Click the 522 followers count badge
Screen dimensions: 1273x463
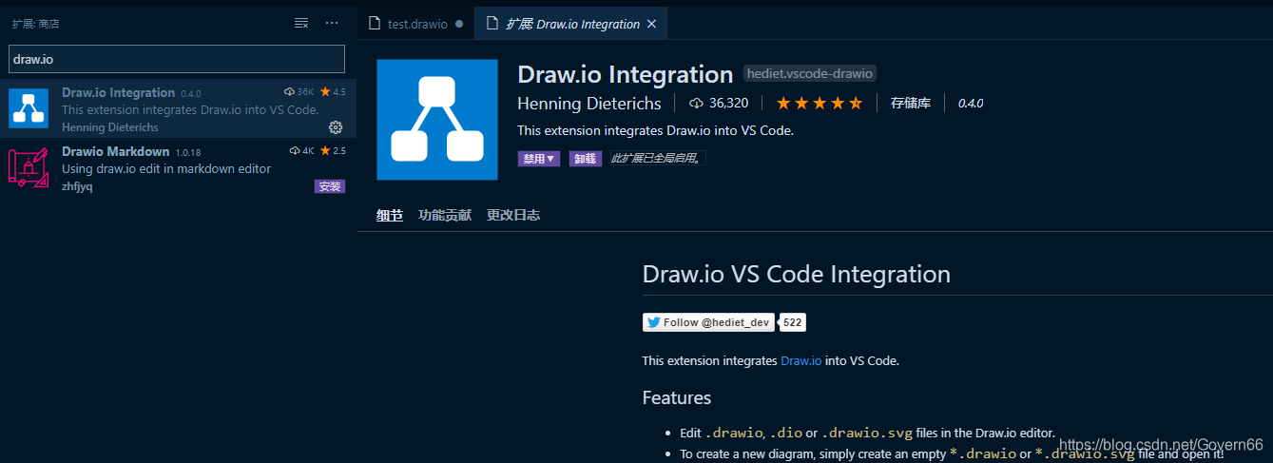pyautogui.click(x=793, y=322)
